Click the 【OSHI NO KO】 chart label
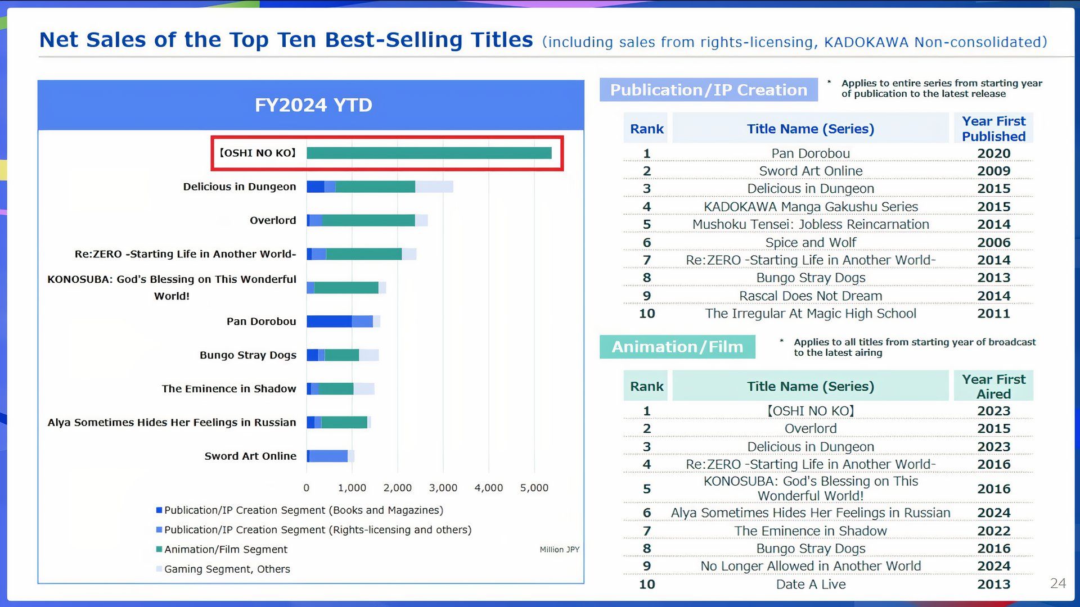Viewport: 1080px width, 607px height. 258,153
